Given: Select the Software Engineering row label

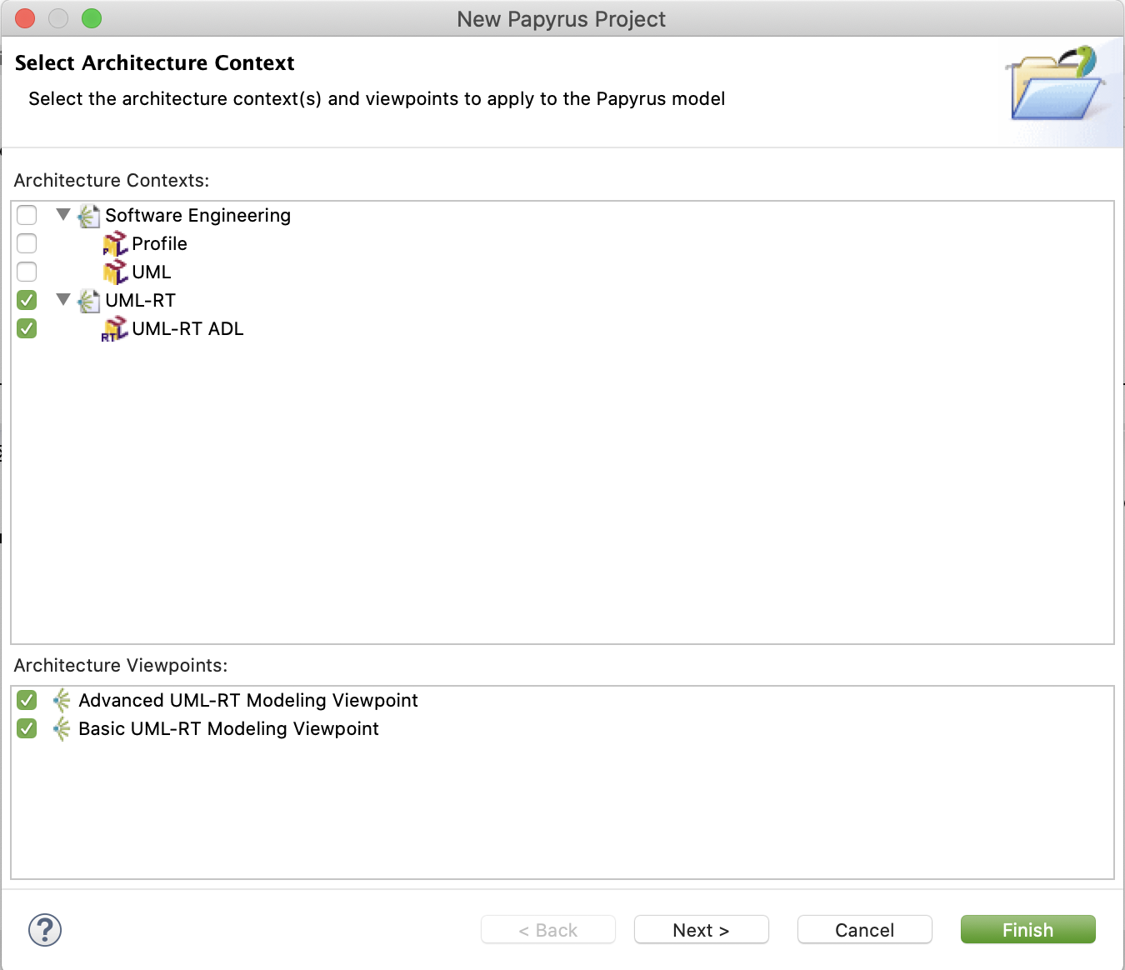Looking at the screenshot, I should pyautogui.click(x=197, y=216).
